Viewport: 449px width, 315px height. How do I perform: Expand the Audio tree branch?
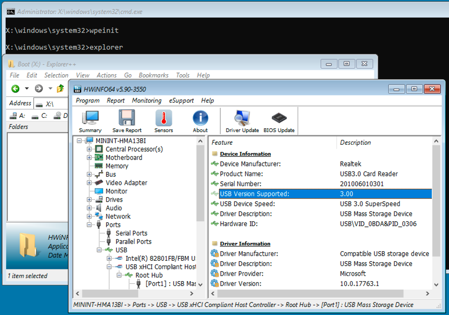(89, 208)
